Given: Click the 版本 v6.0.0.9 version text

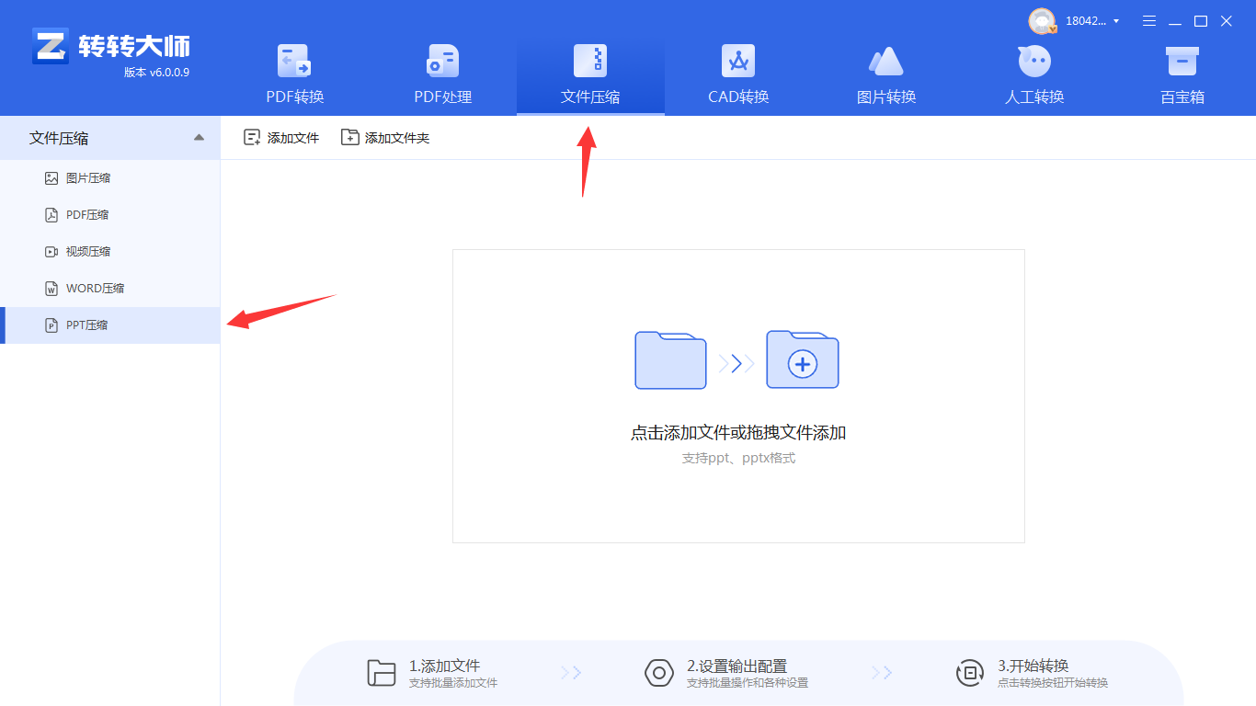Looking at the screenshot, I should (x=157, y=72).
